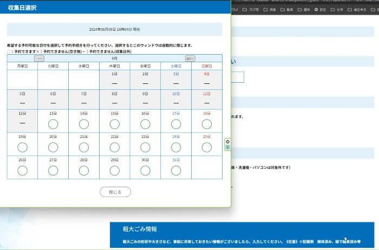This screenshot has height=250, width=379.
Task: Click the 8月 month label
Action: click(115, 58)
